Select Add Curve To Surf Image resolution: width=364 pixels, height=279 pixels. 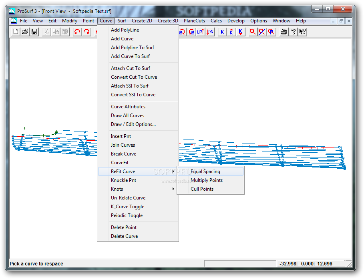(x=138, y=56)
